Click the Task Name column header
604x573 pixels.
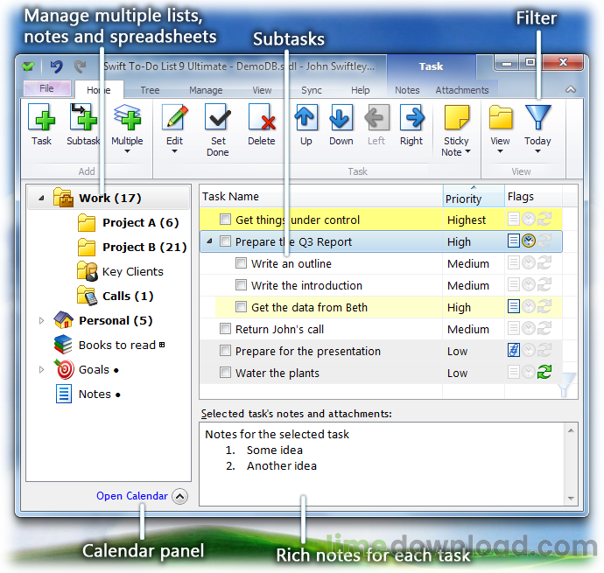(x=321, y=196)
